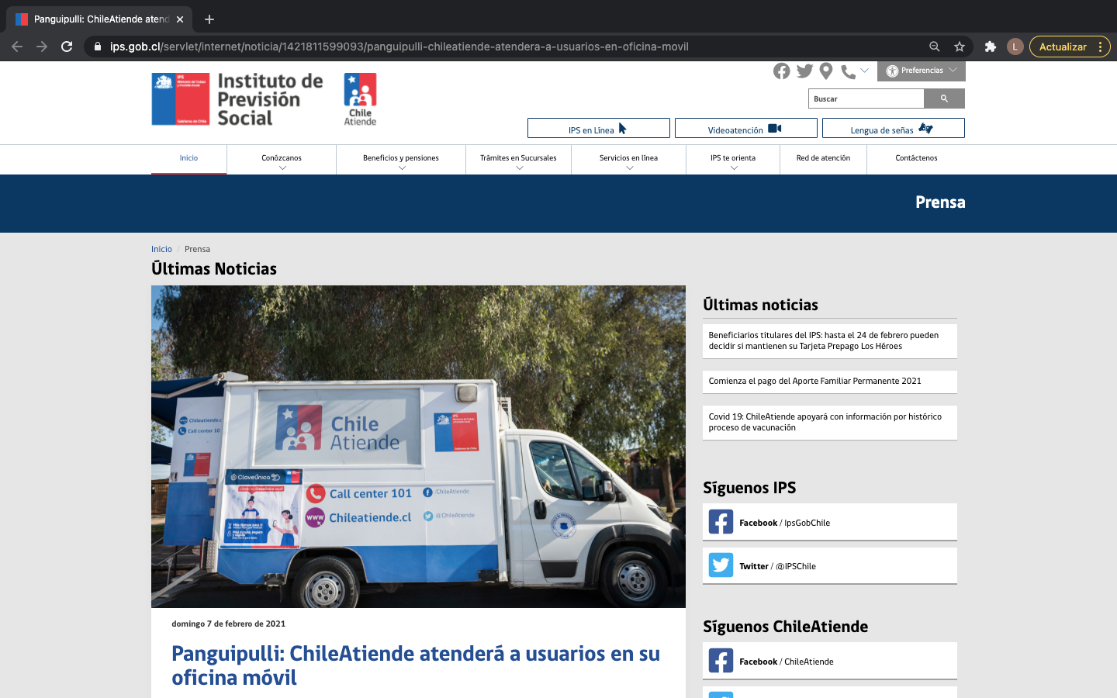
Task: Click the magnifier search submit button
Action: pos(945,98)
